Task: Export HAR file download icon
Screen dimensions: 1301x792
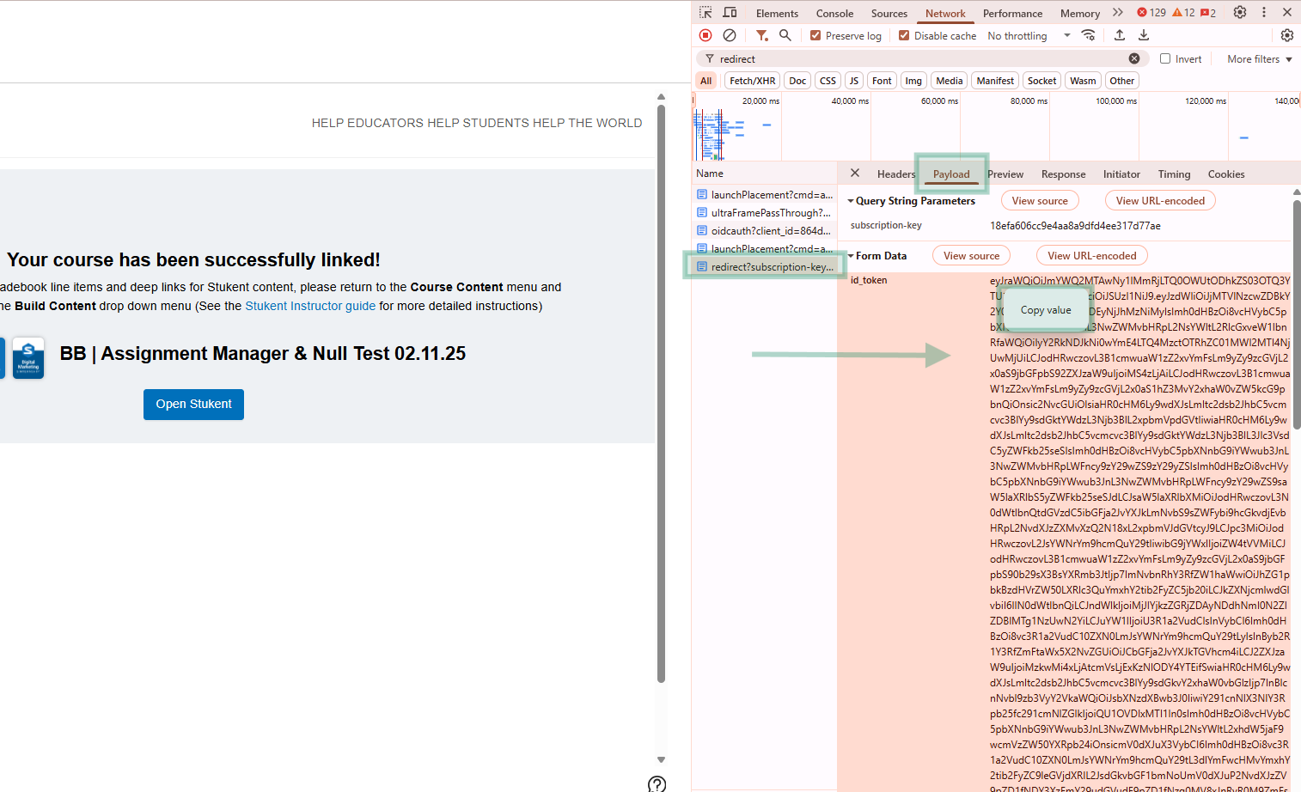Action: (1144, 35)
